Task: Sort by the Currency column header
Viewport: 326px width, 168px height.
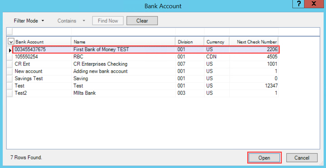Action: coord(217,42)
